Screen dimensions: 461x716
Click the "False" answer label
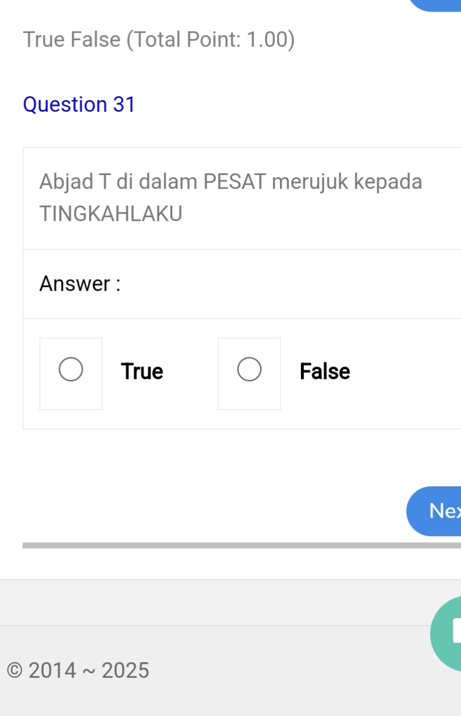point(325,371)
